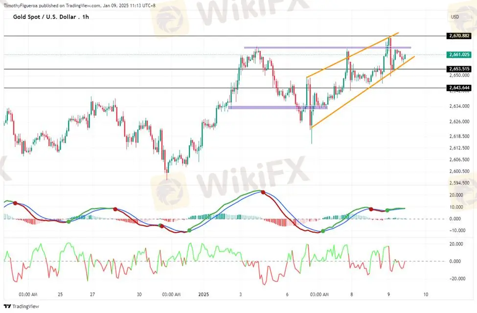Click the 30 date label on time axis

pyautogui.click(x=139, y=294)
